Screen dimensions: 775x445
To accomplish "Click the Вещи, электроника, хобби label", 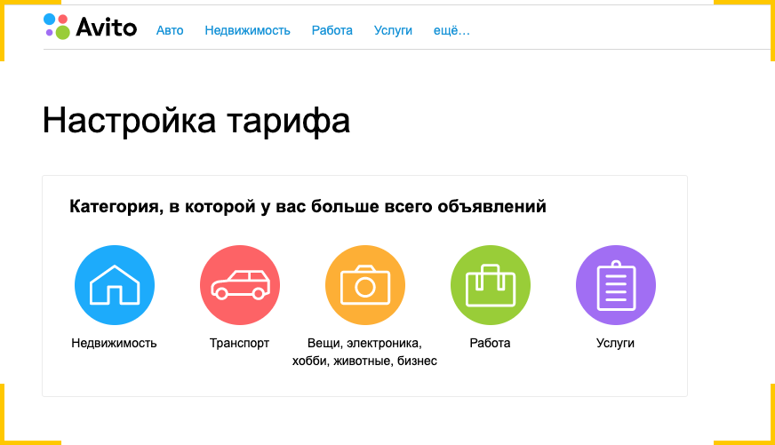I will [364, 352].
